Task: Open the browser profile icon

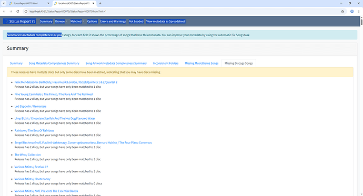Action: pyautogui.click(x=352, y=12)
